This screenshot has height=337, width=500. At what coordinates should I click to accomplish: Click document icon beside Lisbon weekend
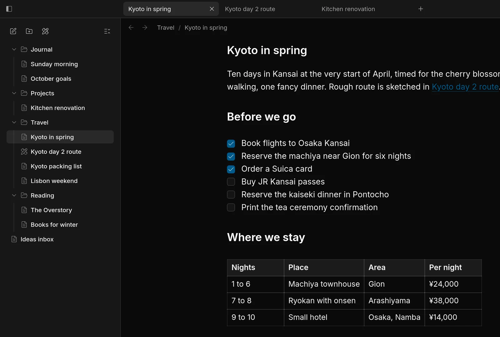click(x=24, y=181)
